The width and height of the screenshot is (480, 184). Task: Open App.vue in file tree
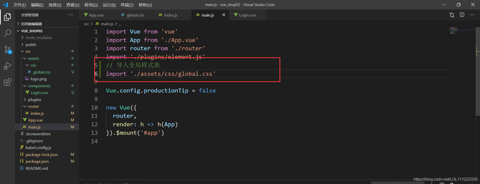click(x=47, y=120)
